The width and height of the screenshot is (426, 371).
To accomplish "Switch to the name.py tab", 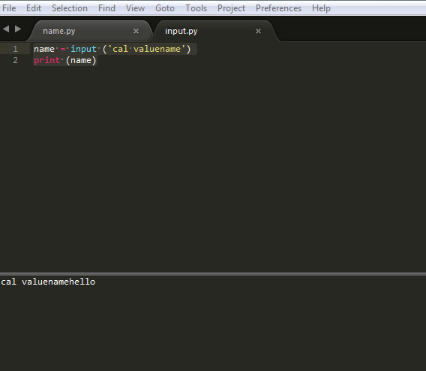I will coord(90,31).
